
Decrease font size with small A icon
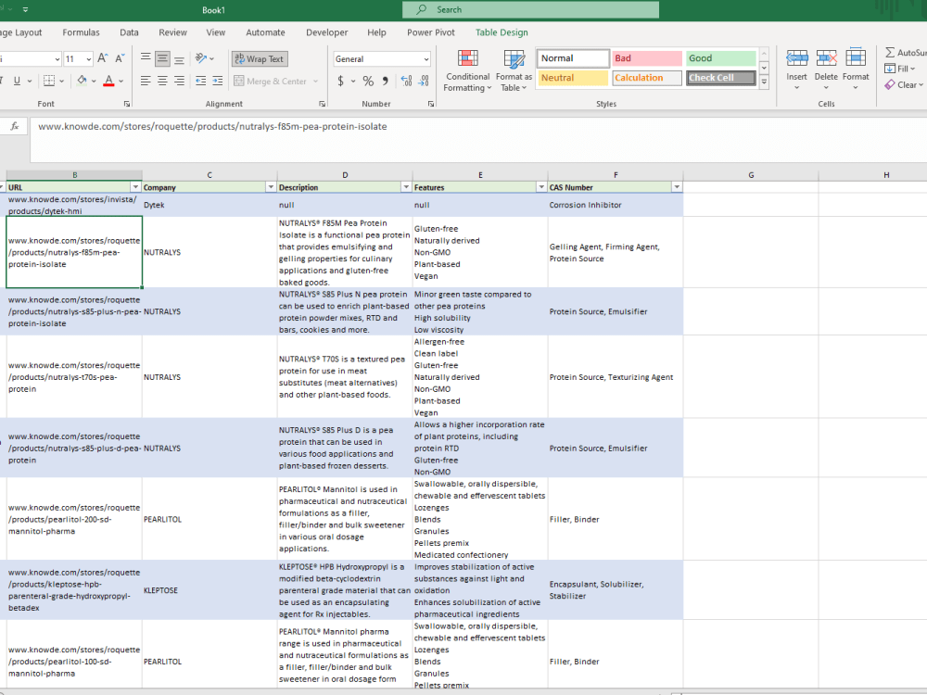click(x=120, y=58)
